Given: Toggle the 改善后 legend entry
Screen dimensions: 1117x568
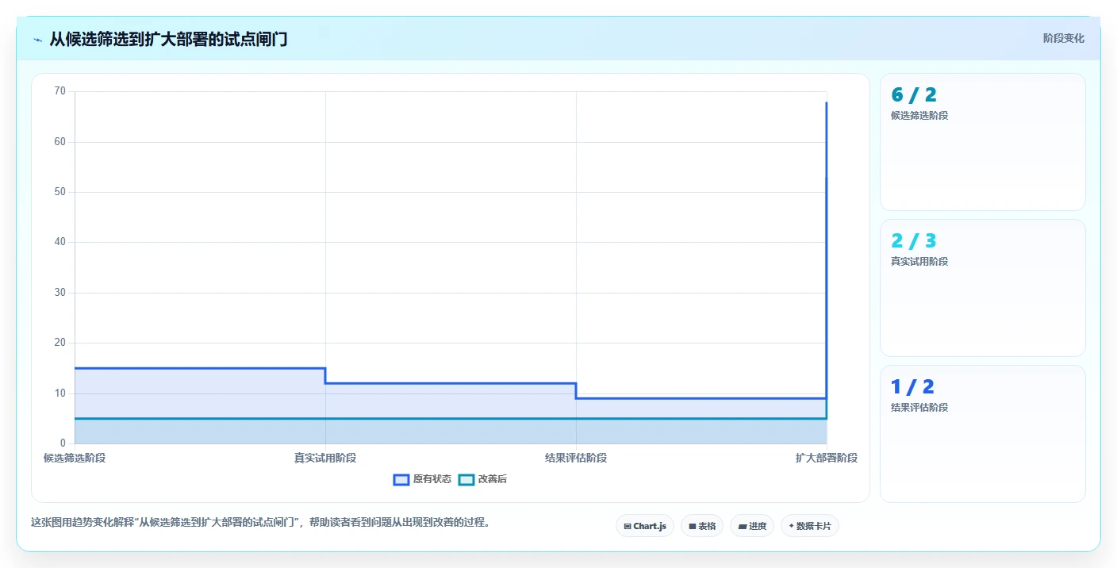Looking at the screenshot, I should [x=483, y=479].
